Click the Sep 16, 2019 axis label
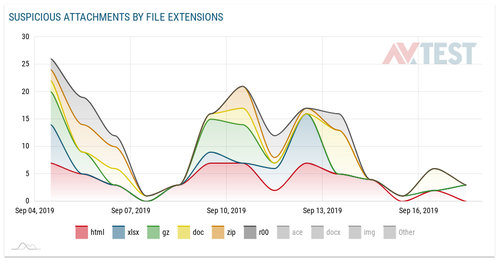 click(x=418, y=210)
